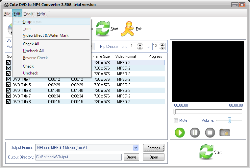The height and width of the screenshot is (168, 250).
Task: Play the preview video
Action: 180,132
